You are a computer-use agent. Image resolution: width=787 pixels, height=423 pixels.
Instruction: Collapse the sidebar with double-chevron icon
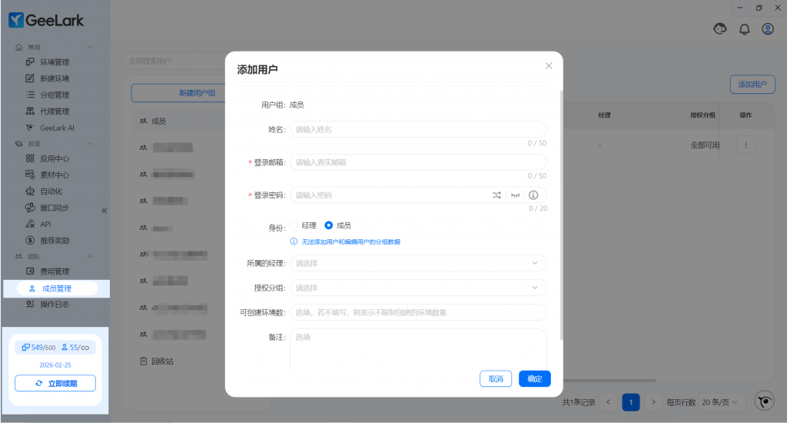[x=105, y=211]
